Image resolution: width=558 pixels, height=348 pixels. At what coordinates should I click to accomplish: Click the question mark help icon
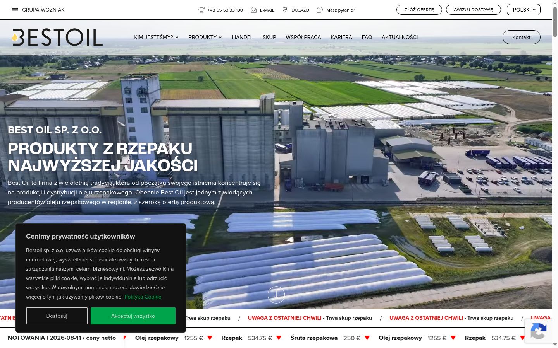click(x=320, y=10)
